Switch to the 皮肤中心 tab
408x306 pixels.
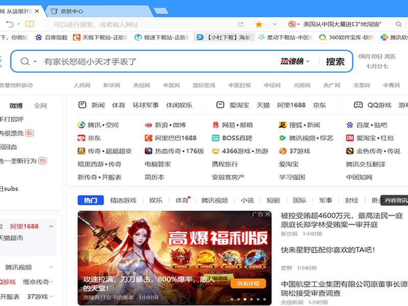(x=99, y=11)
